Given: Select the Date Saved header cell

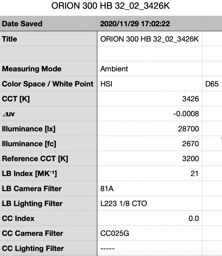Looking at the screenshot, I should 48,24.
